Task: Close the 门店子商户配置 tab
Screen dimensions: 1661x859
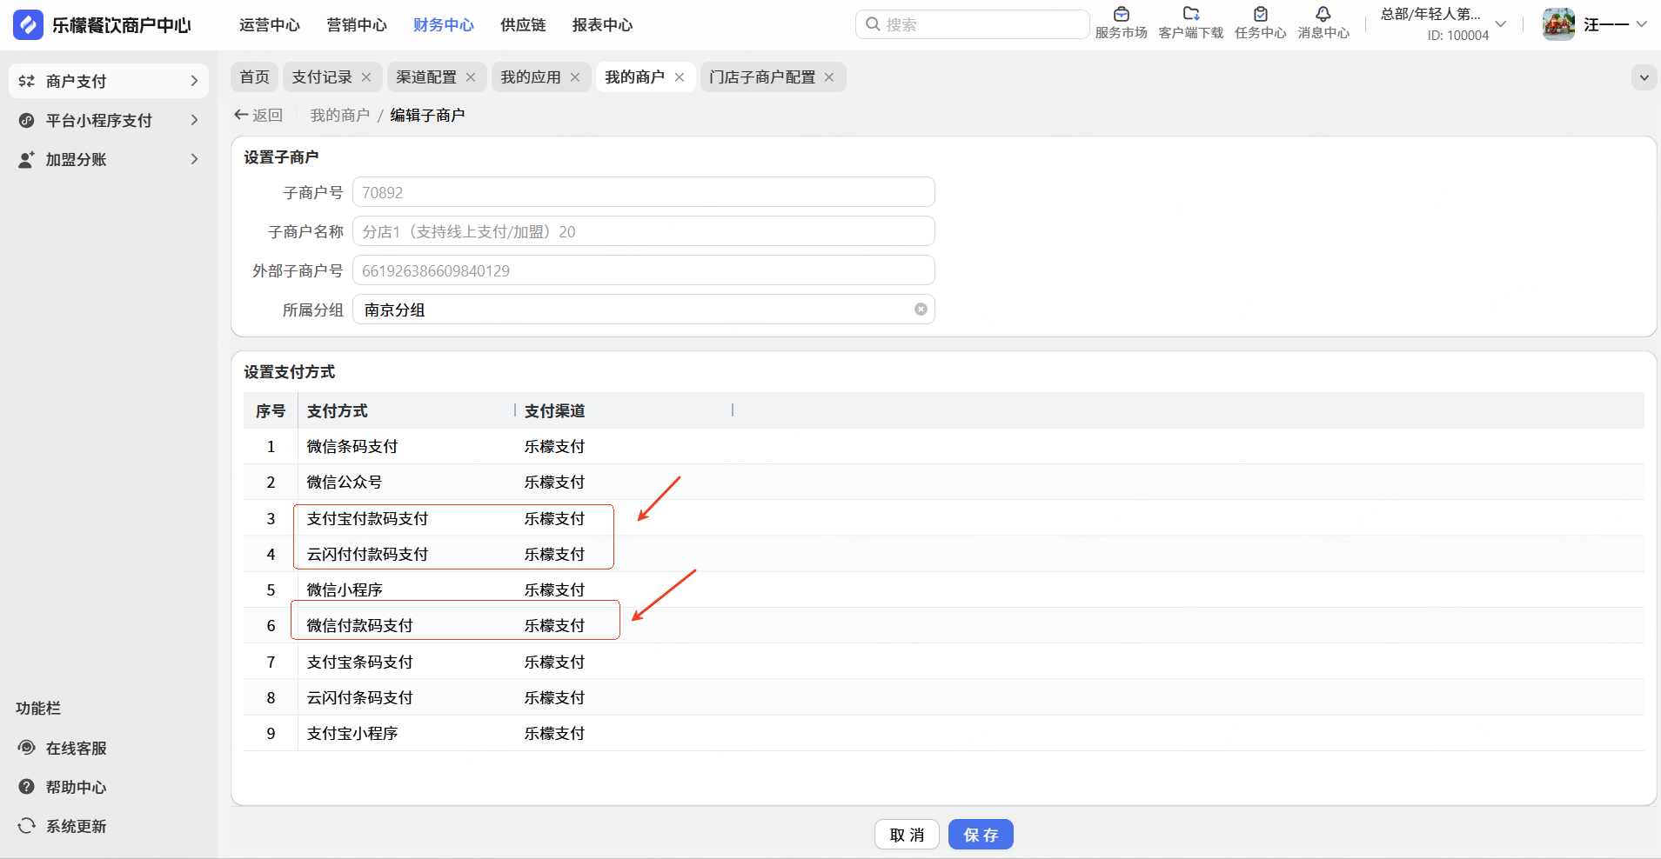Action: pos(829,77)
